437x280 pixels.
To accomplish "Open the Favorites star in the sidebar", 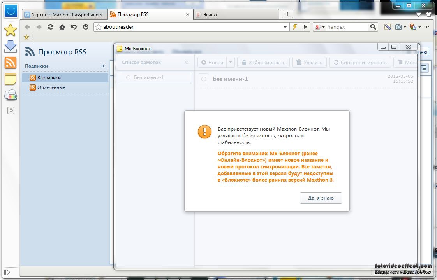I will point(11,30).
